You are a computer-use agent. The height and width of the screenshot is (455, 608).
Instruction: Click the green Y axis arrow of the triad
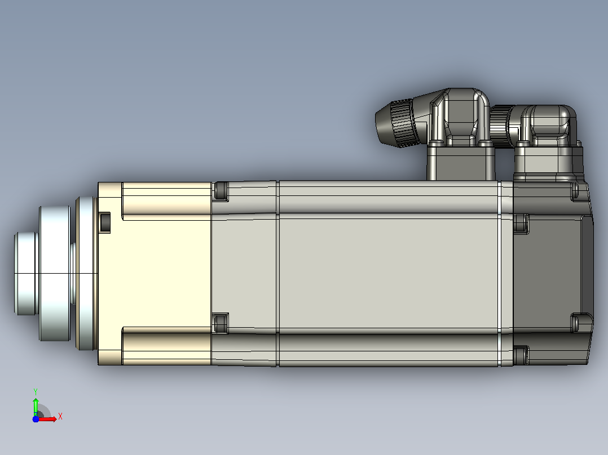pos(36,406)
